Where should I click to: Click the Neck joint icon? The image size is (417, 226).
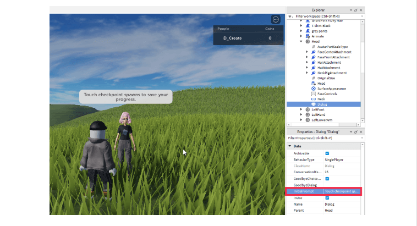tap(313, 99)
